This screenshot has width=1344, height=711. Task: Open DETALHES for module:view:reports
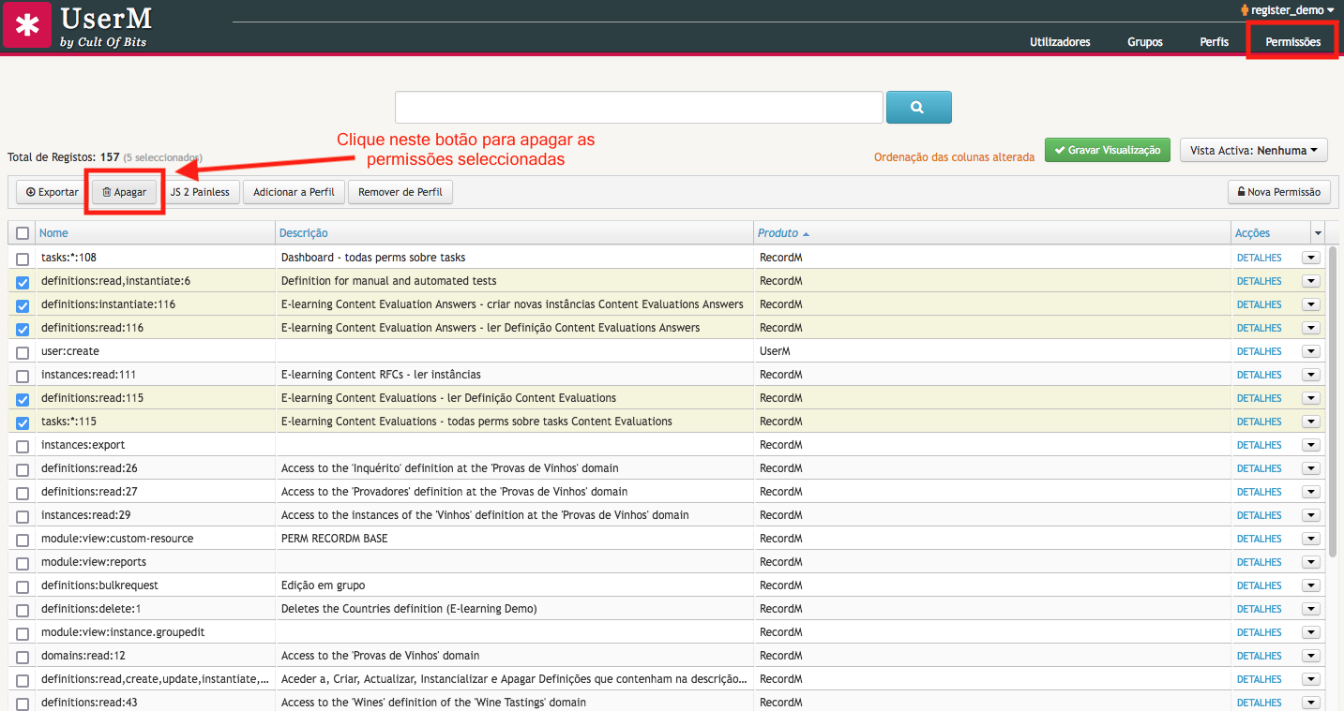[x=1259, y=562]
